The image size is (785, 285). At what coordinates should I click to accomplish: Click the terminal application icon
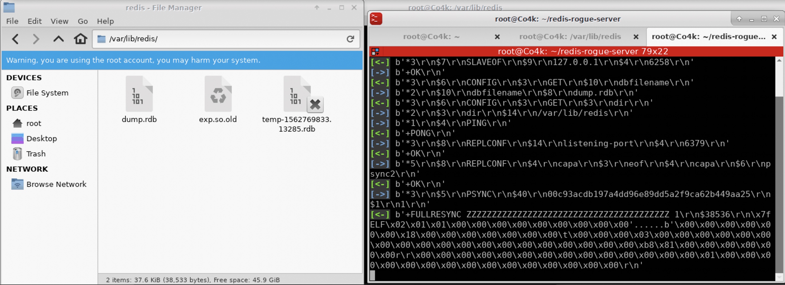(x=376, y=19)
